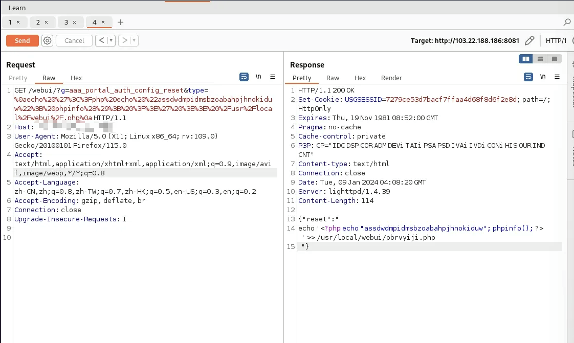Click the Request panel heading
The width and height of the screenshot is (574, 343).
coord(20,65)
